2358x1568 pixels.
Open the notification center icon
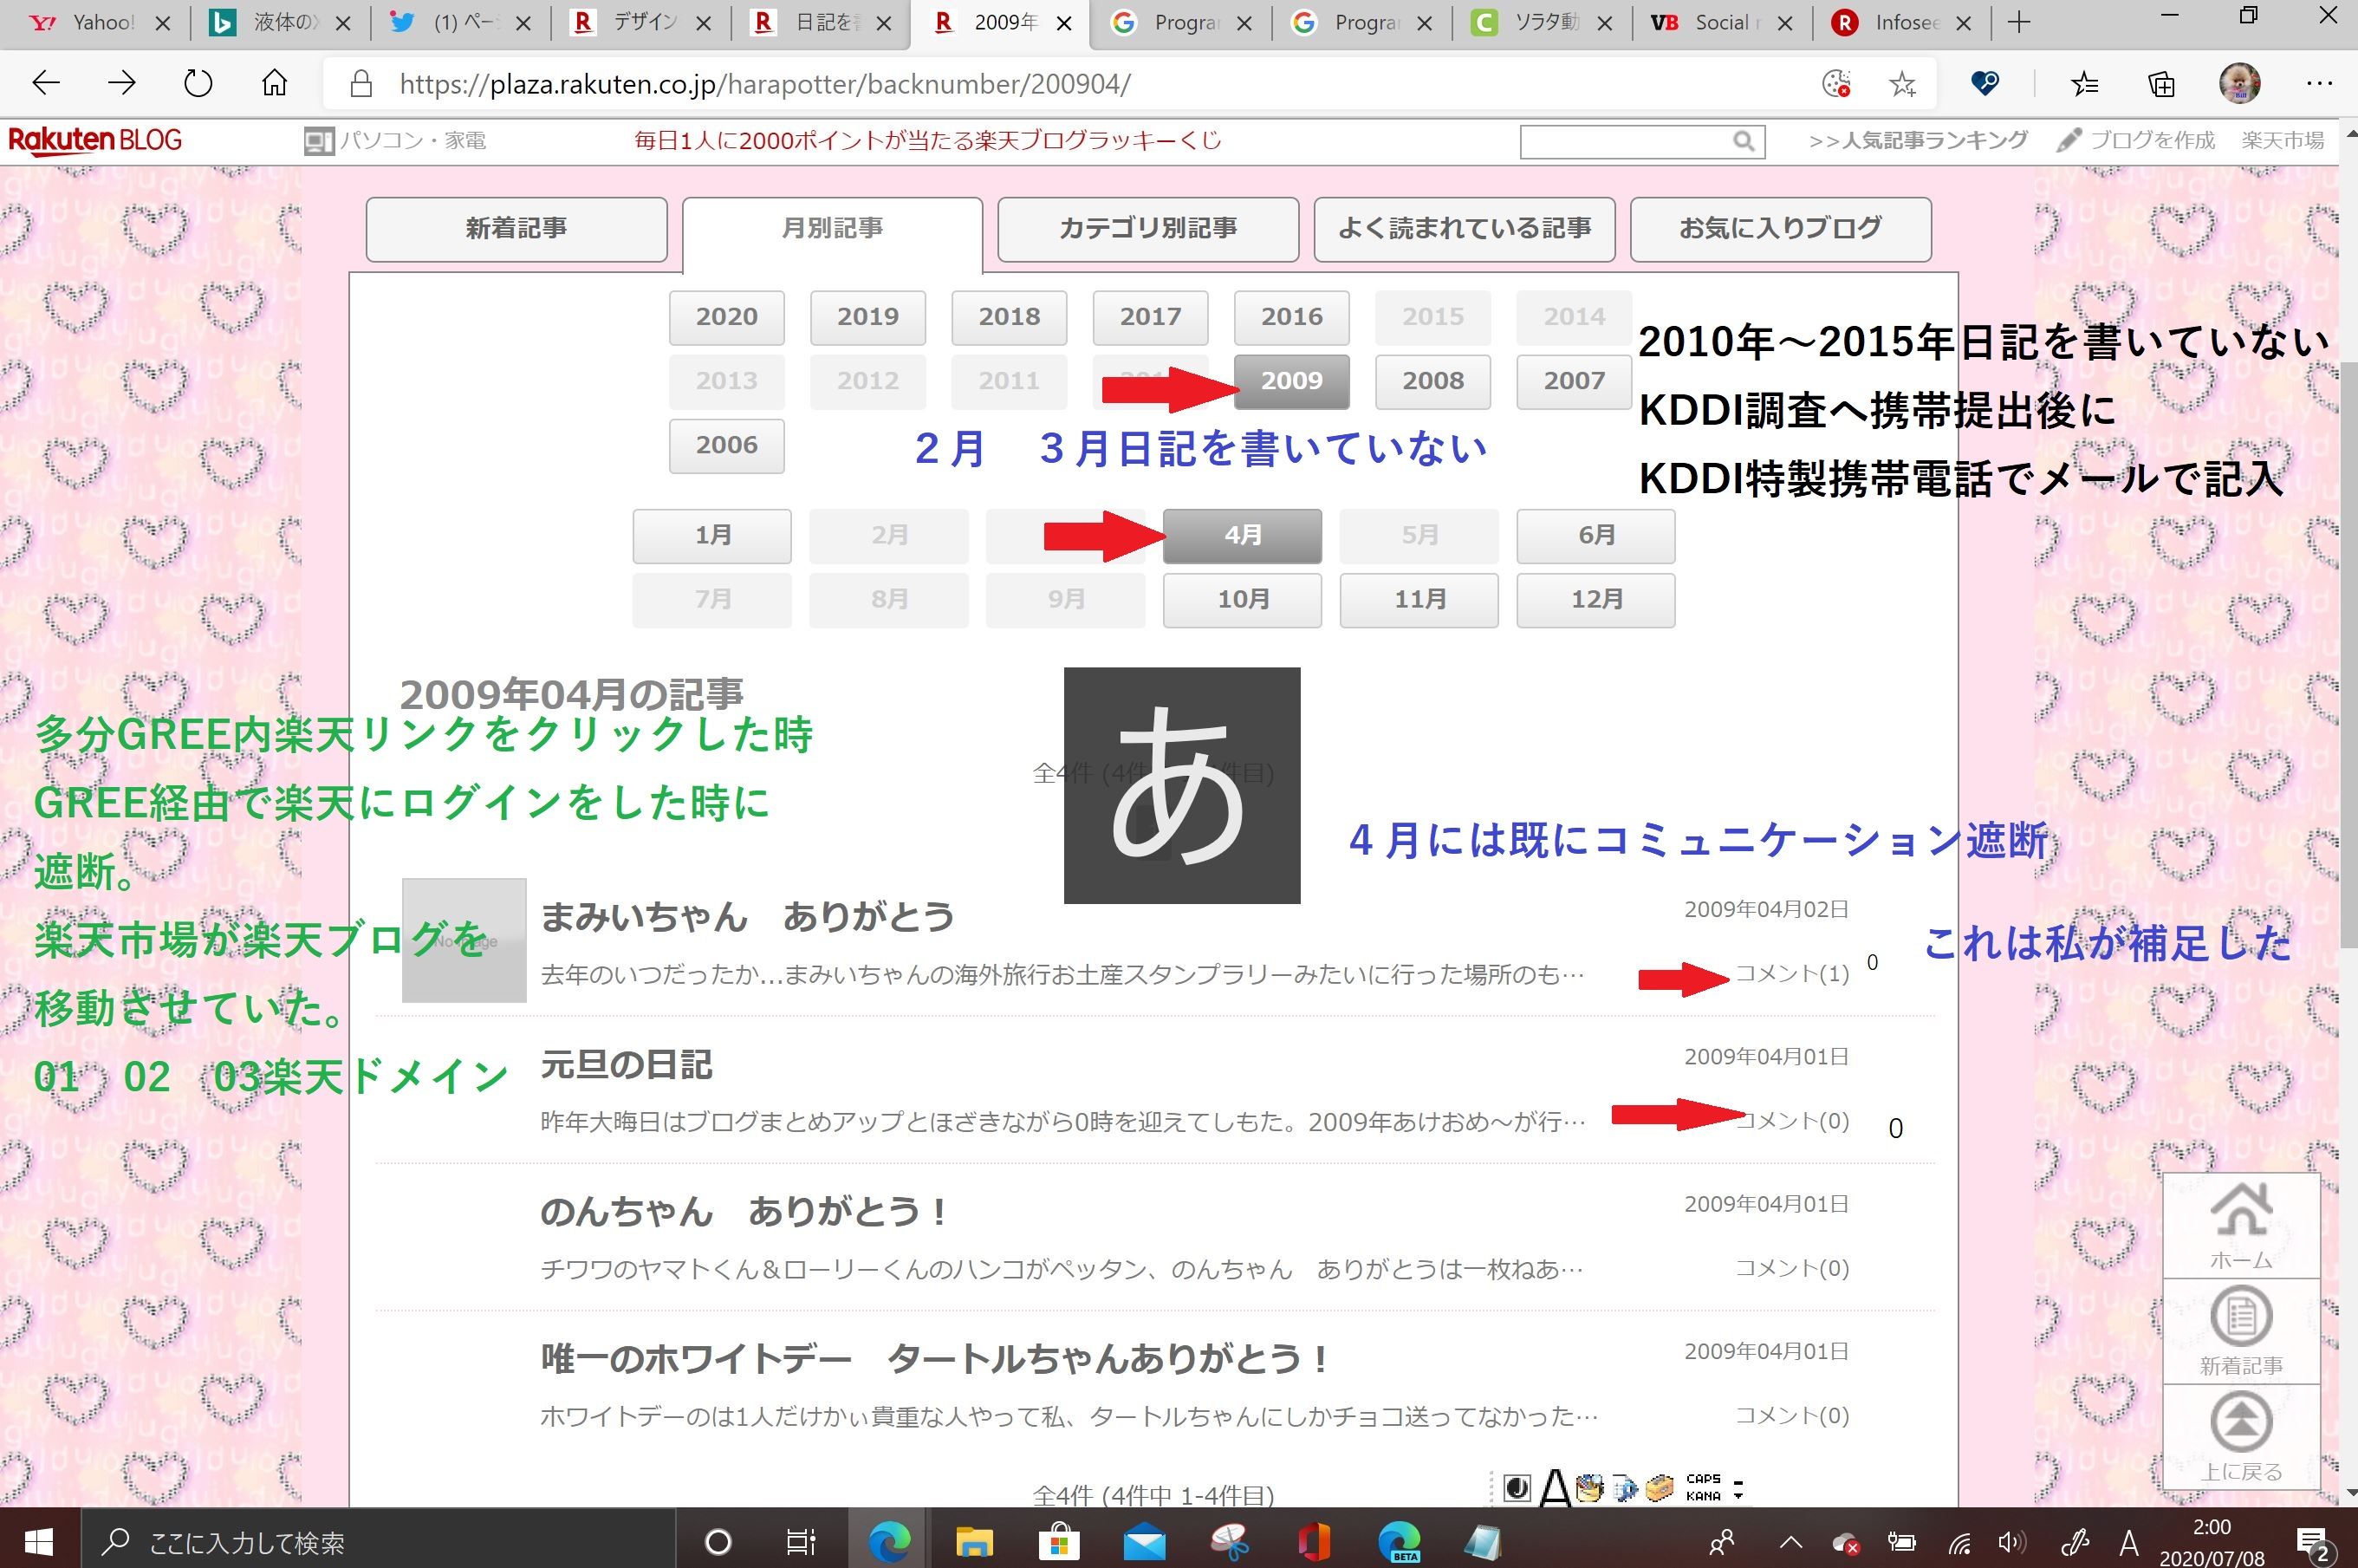2311,1543
